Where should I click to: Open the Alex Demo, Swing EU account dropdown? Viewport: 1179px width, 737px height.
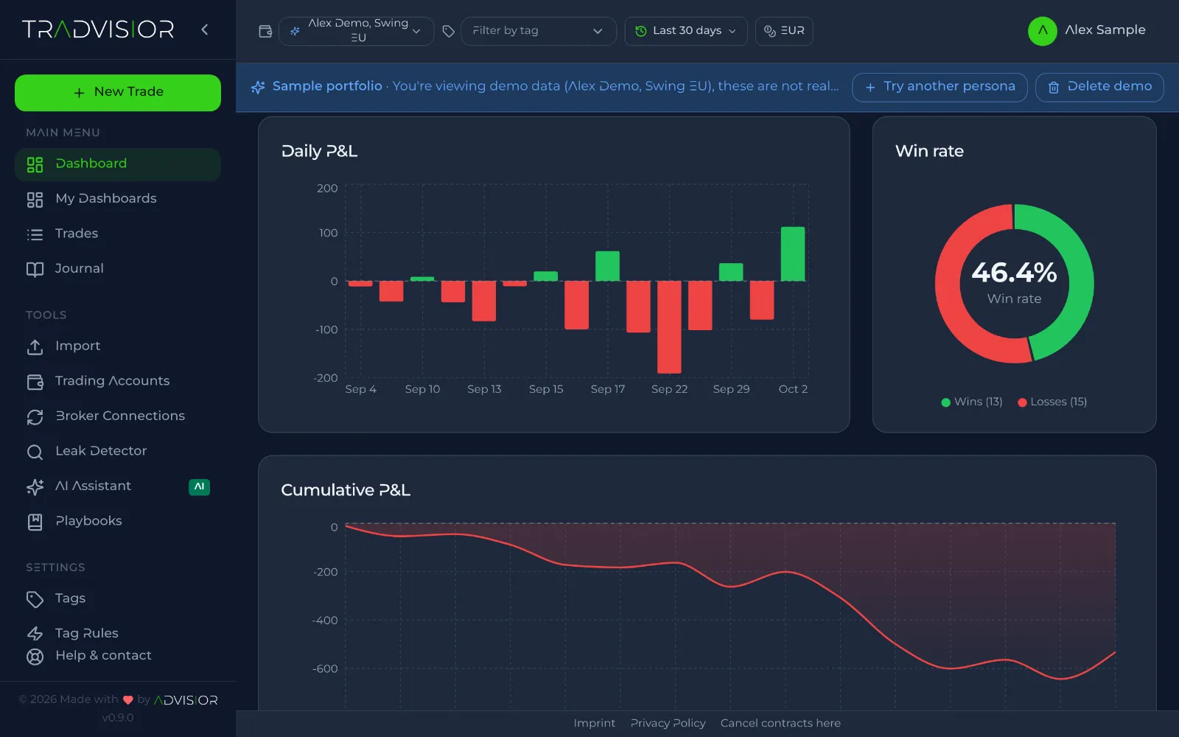[x=357, y=31]
